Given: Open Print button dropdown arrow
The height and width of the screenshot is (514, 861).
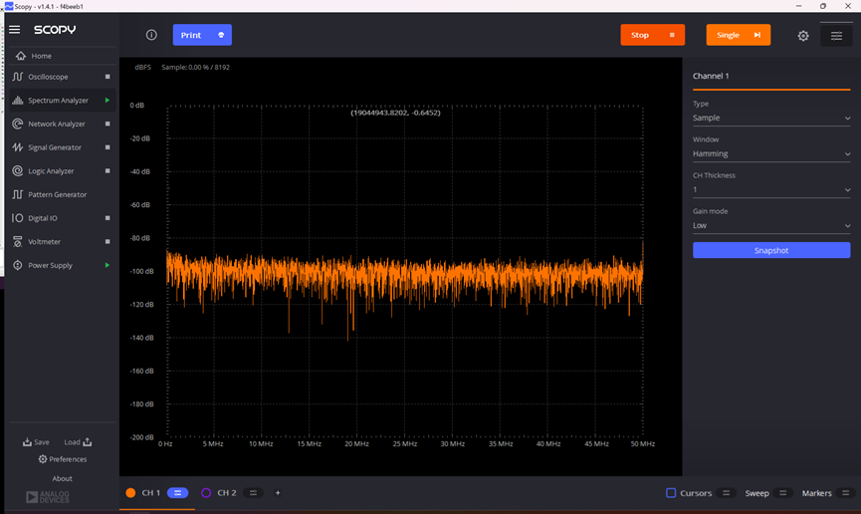Looking at the screenshot, I should (221, 35).
